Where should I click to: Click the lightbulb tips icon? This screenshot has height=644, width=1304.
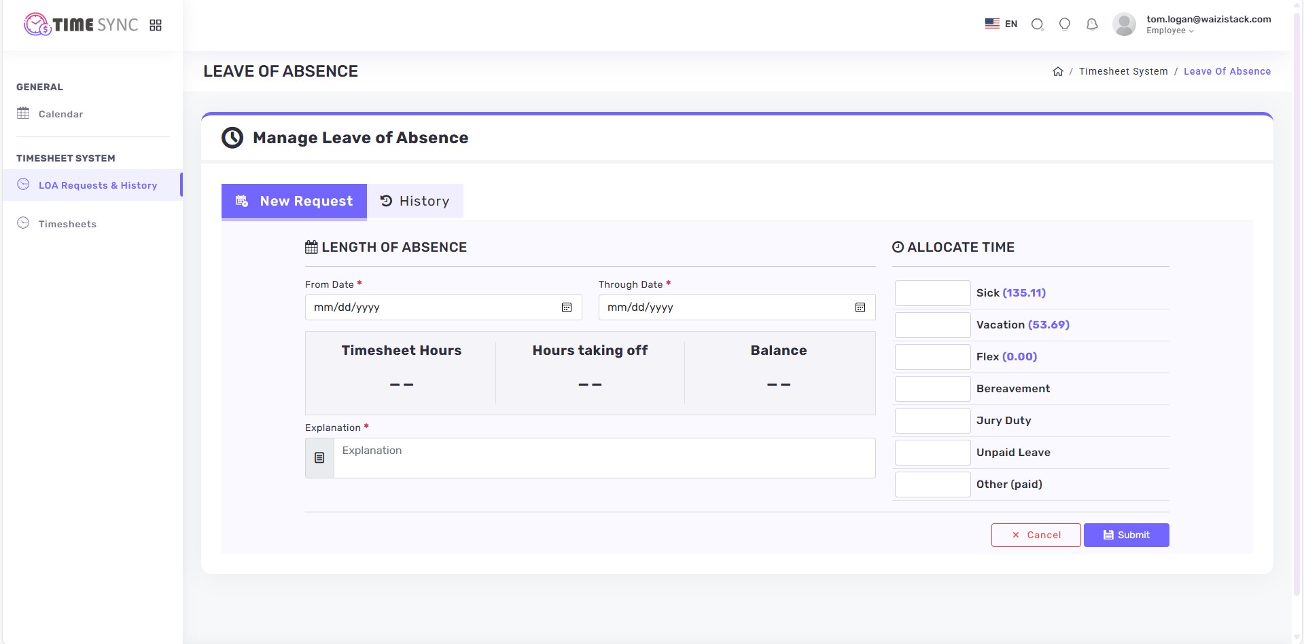coord(1065,24)
